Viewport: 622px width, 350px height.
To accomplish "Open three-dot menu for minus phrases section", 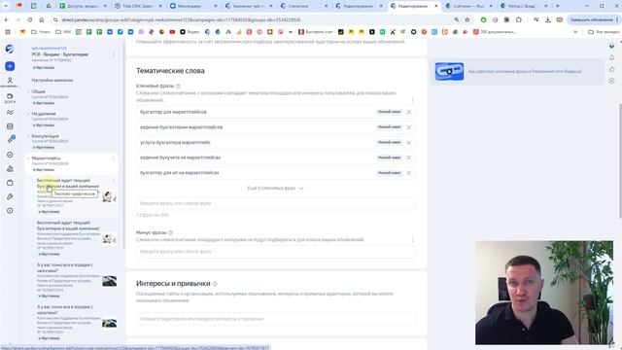I will click(412, 240).
